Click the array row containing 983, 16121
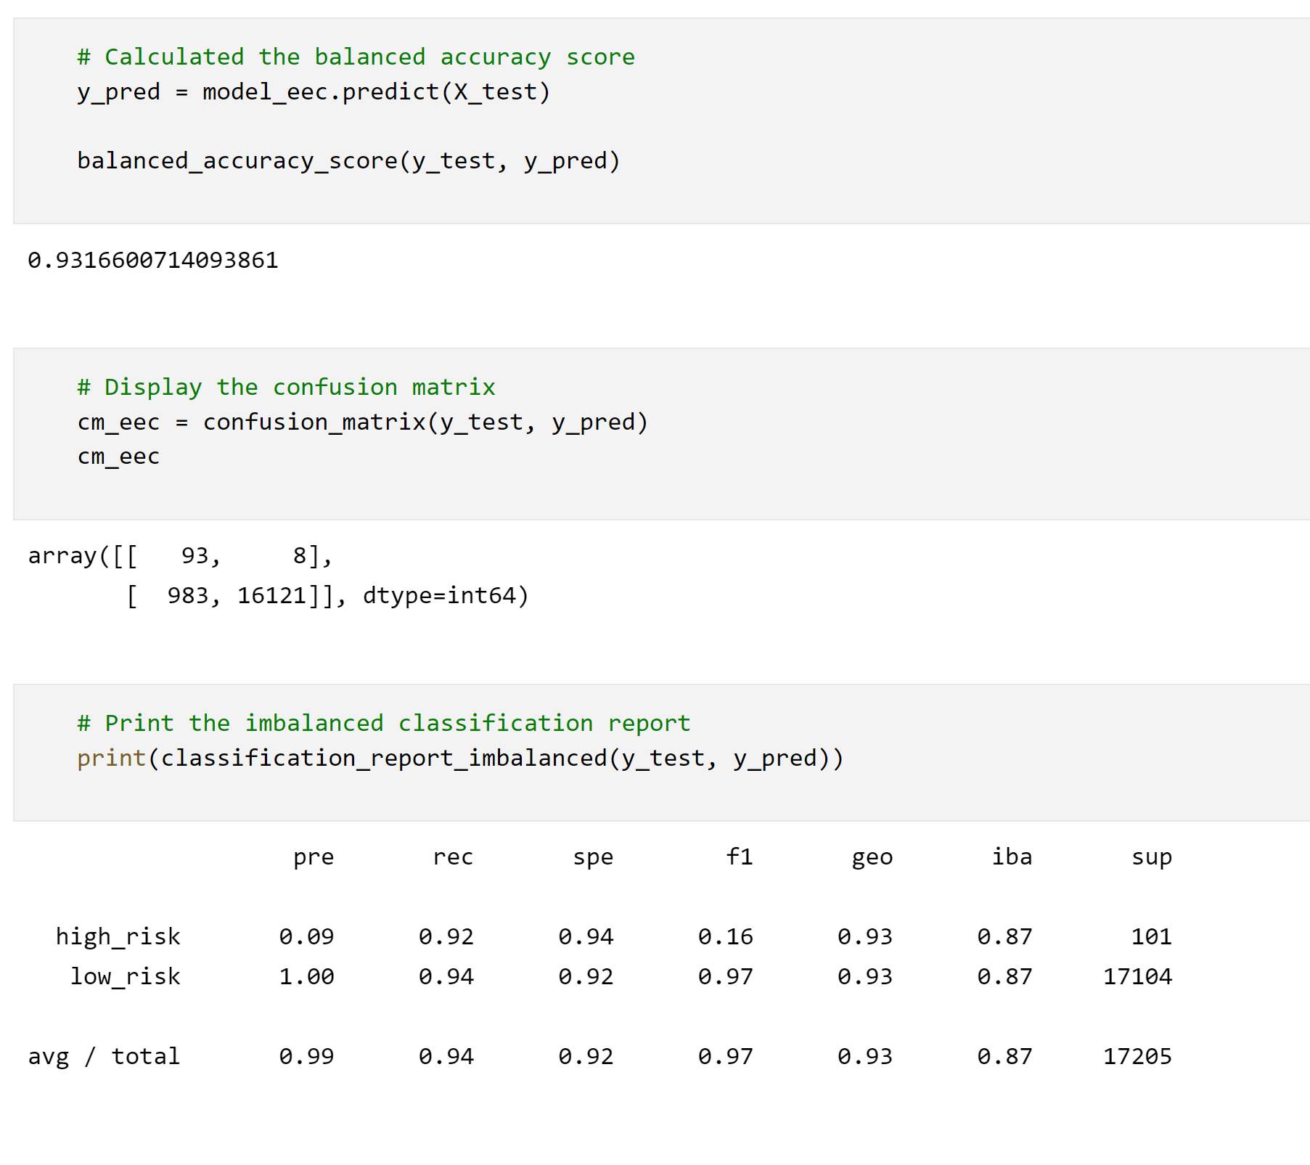Image resolution: width=1310 pixels, height=1165 pixels. click(327, 596)
